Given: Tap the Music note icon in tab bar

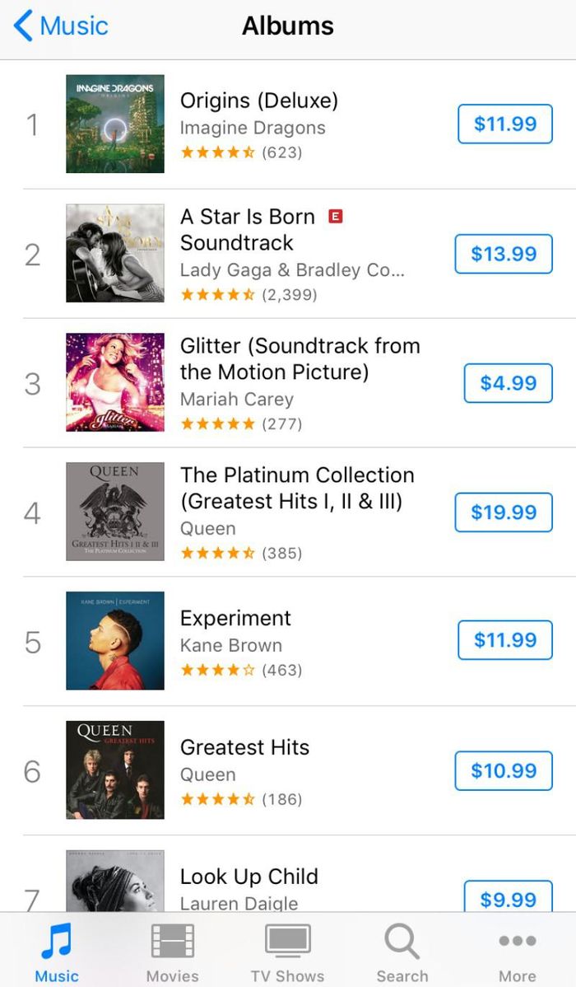Looking at the screenshot, I should click(58, 941).
